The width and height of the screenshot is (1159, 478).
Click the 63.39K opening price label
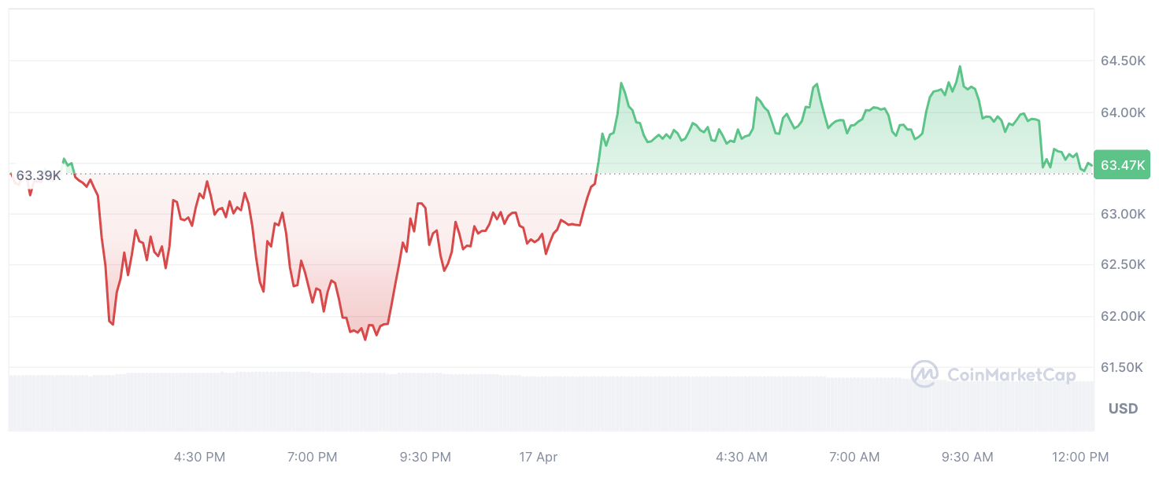coord(39,175)
